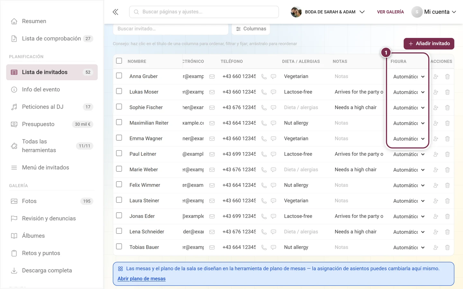Viewport: 463px width, 289px height.
Task: Open Figura dropdown for Jonas Eder
Action: 408,216
